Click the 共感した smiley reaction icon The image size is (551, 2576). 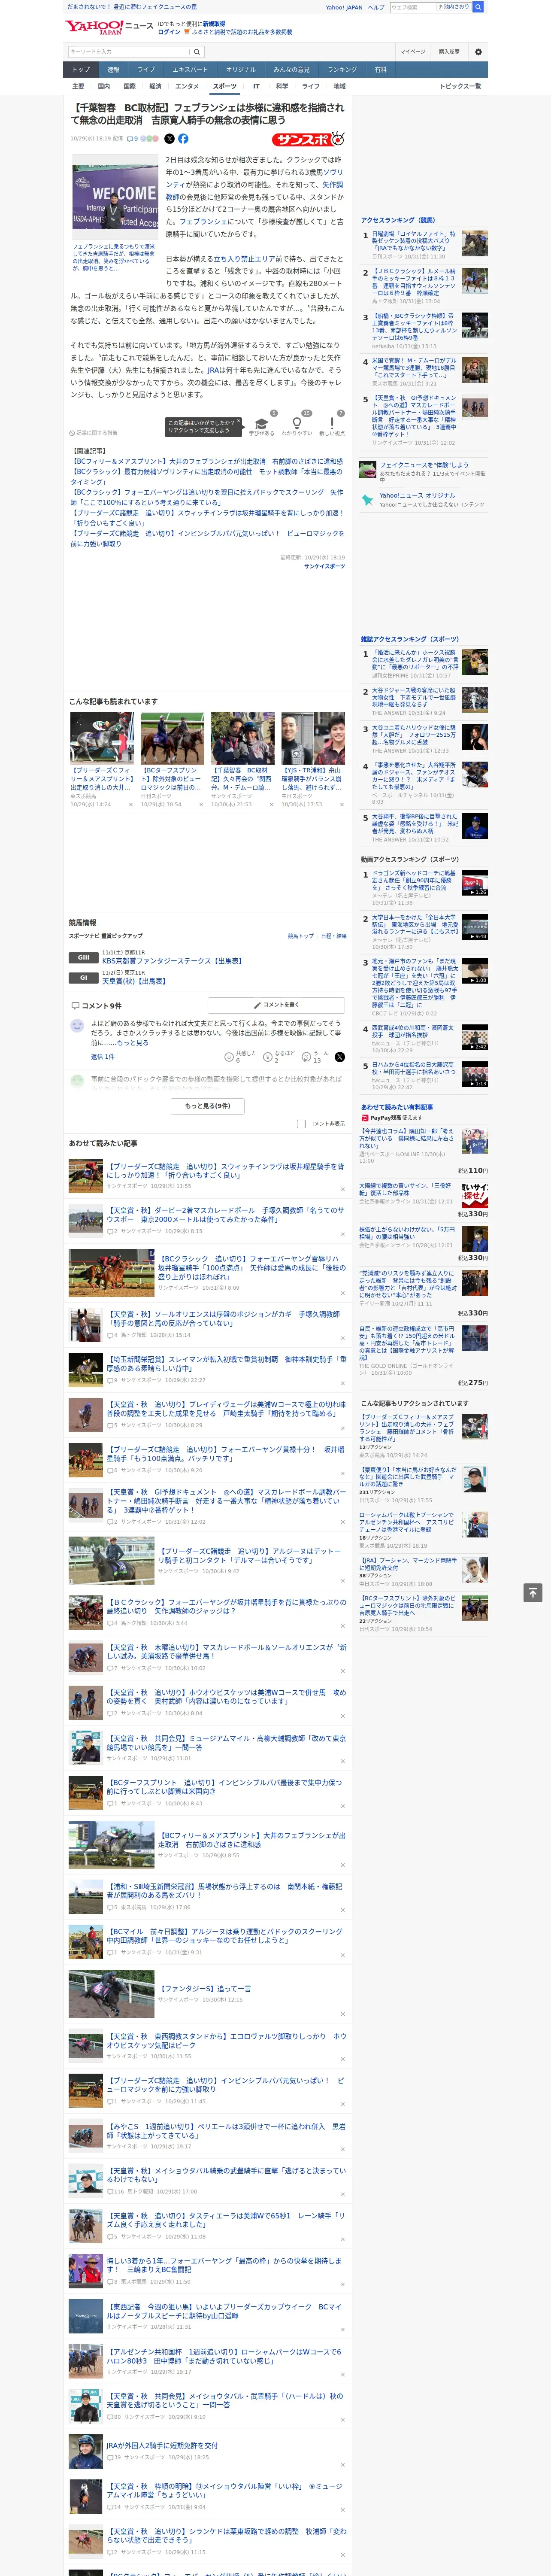pos(229,1057)
